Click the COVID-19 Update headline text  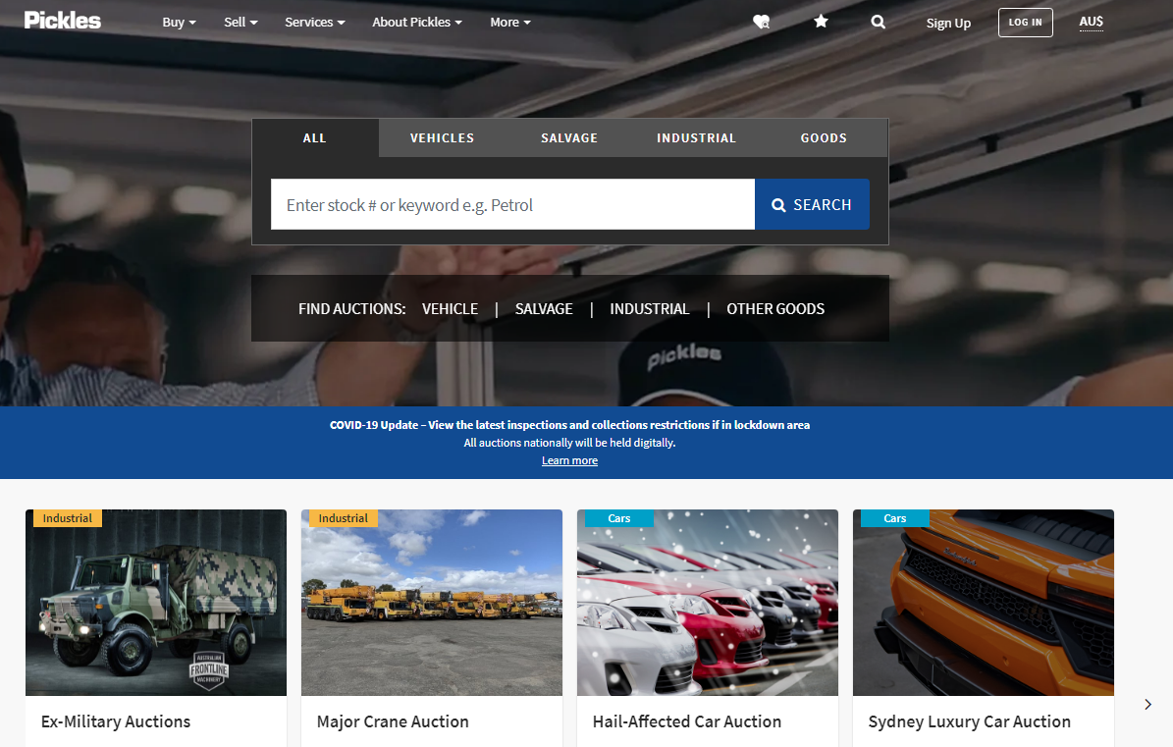(569, 425)
